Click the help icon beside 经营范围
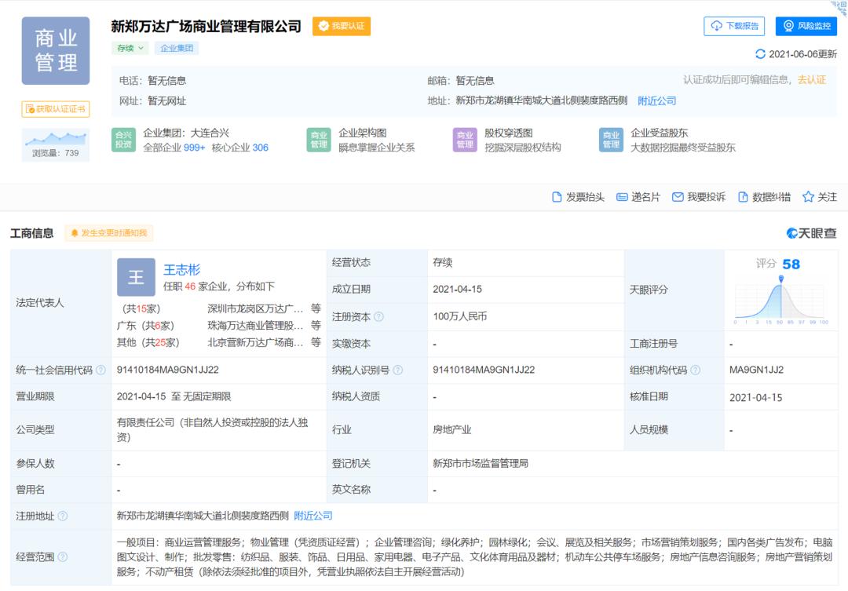 pos(63,557)
